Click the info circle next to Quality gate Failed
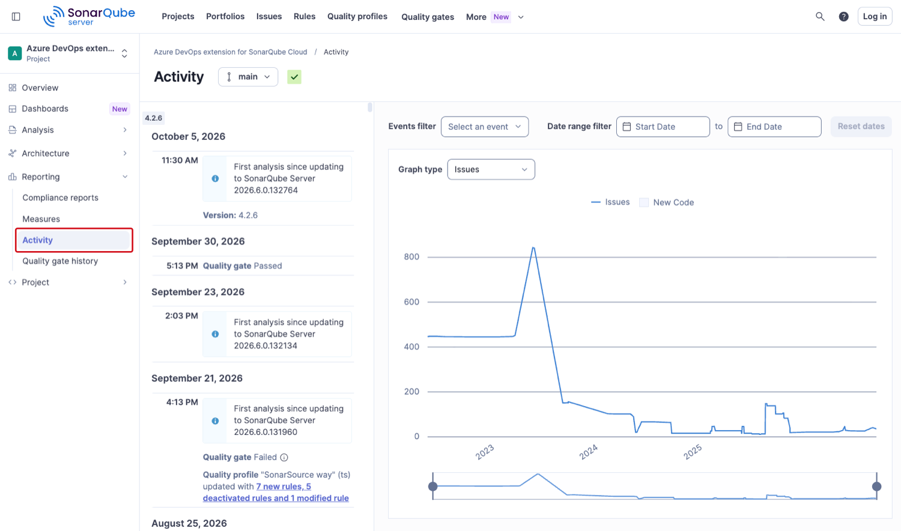Image resolution: width=901 pixels, height=531 pixels. point(284,457)
